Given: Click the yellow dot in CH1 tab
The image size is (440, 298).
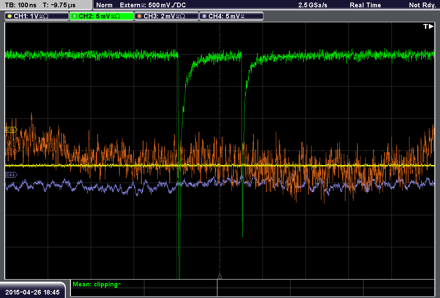Looking at the screenshot, I should pos(10,16).
